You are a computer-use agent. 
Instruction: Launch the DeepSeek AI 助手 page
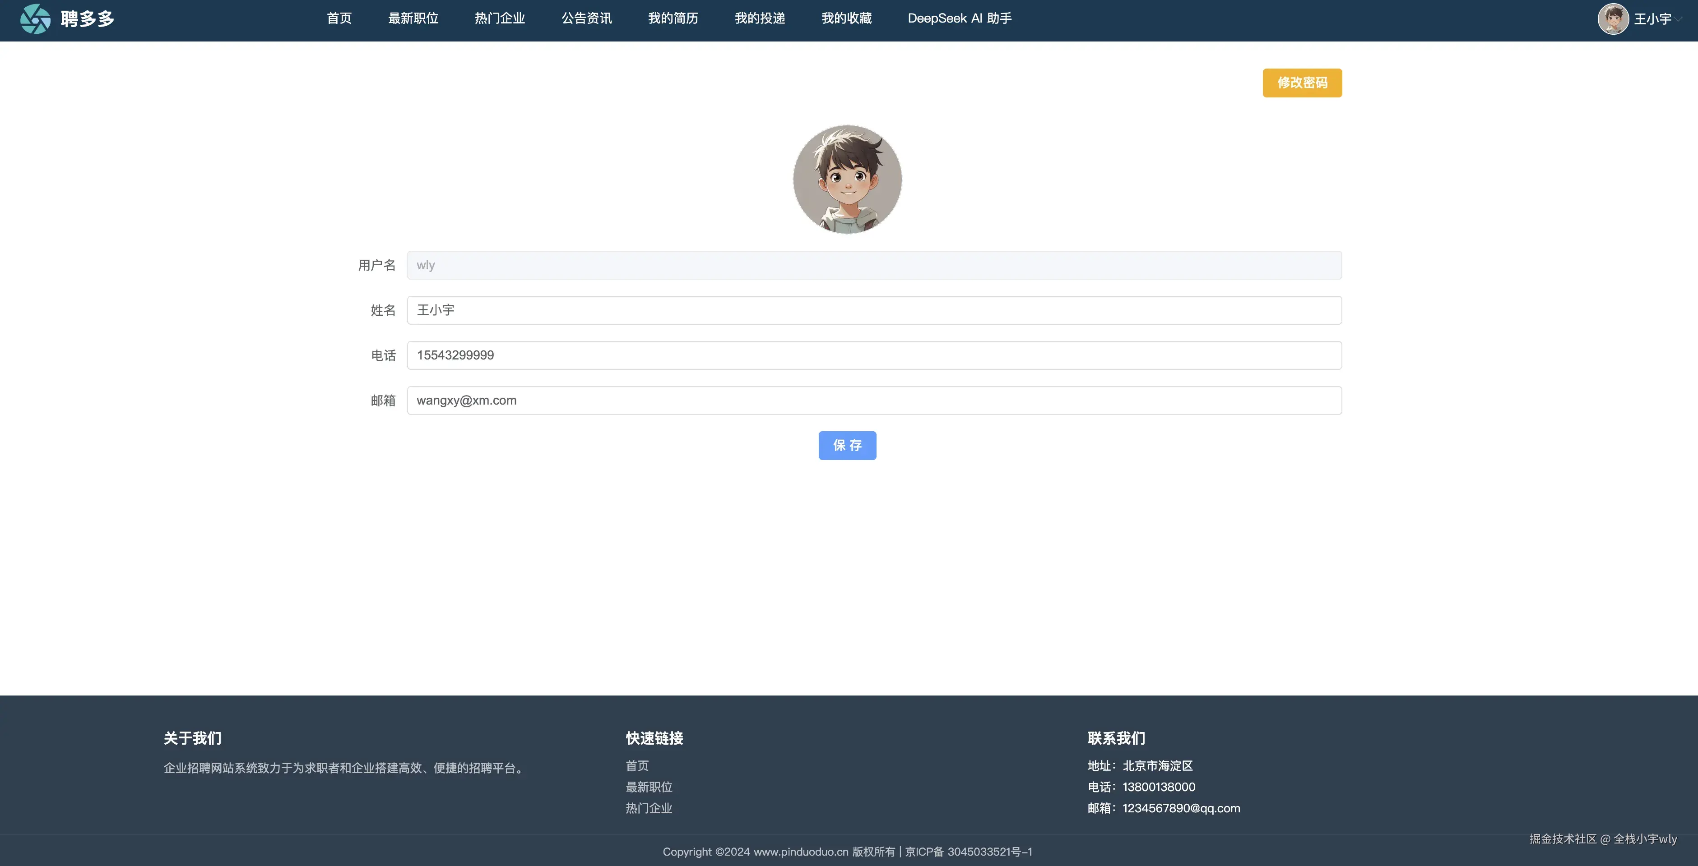coord(959,18)
